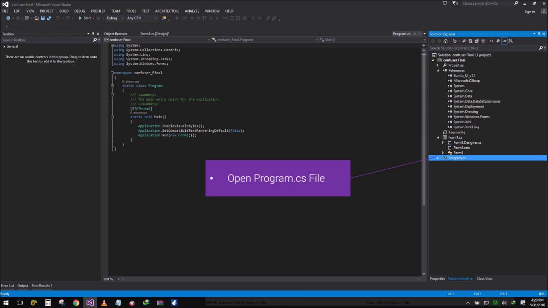Click the notifications flag icon in title bar

(456, 3)
